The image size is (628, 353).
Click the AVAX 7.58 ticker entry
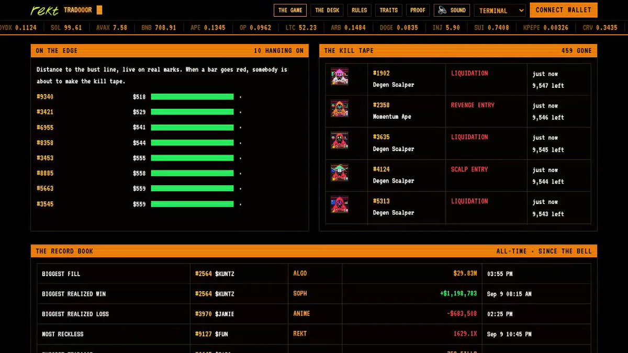(111, 27)
